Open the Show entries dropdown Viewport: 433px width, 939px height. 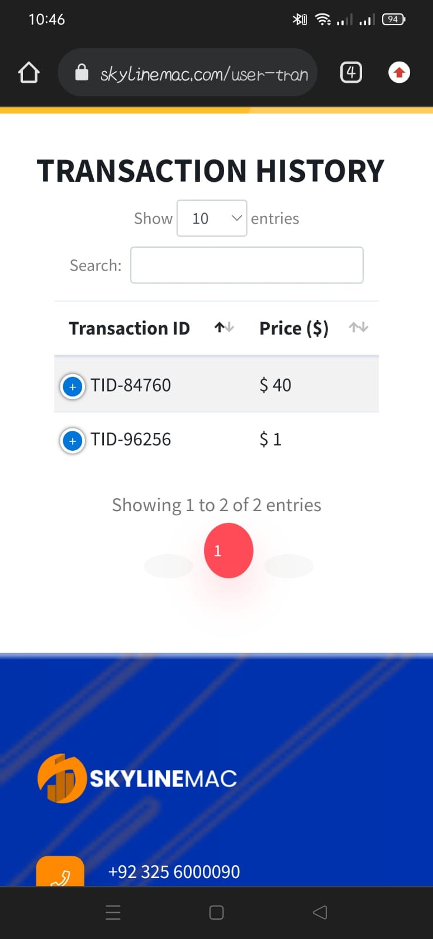coord(212,218)
